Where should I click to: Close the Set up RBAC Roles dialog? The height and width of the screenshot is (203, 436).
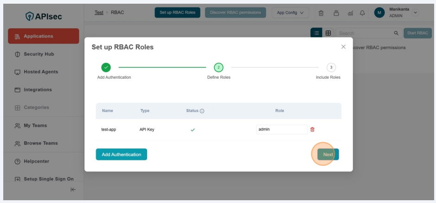(x=343, y=47)
